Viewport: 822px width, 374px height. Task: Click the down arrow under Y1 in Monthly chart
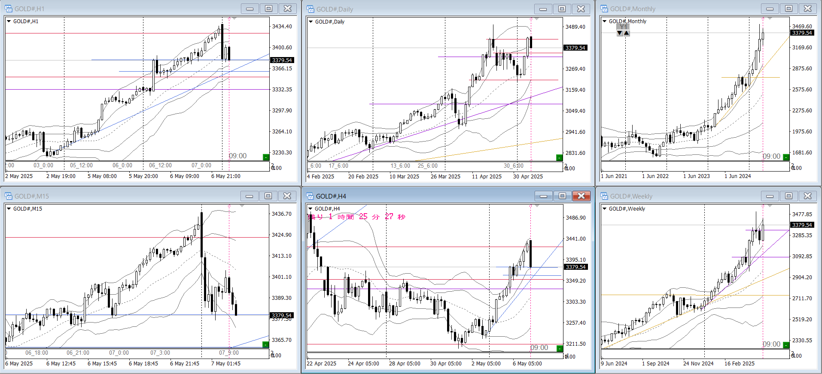[620, 33]
